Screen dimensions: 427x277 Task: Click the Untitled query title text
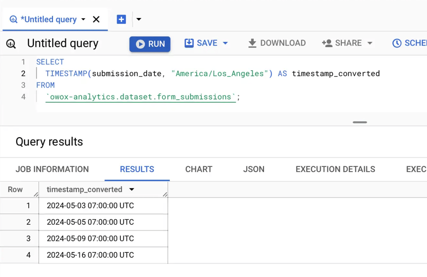click(63, 43)
